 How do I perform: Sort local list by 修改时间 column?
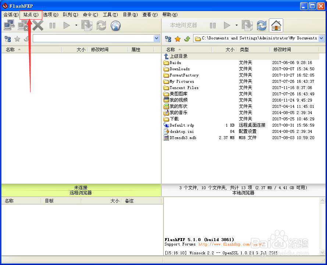[x=294, y=50]
